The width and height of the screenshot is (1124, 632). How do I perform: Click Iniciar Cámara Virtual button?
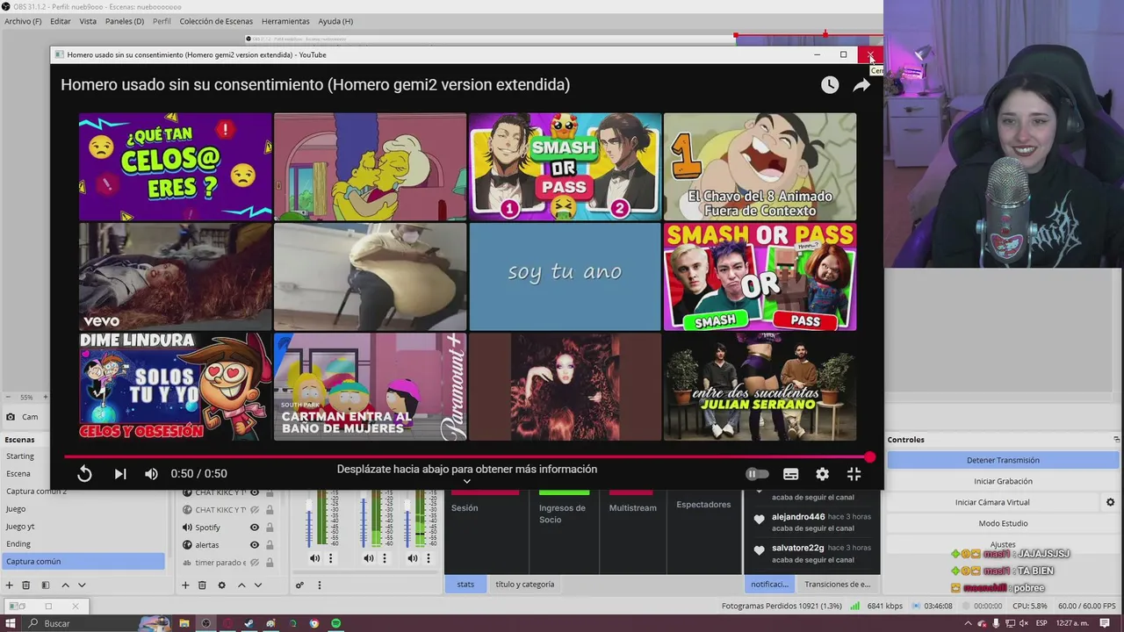pyautogui.click(x=992, y=502)
